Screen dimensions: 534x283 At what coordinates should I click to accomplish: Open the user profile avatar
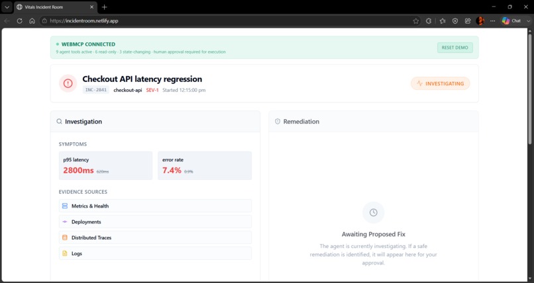(x=480, y=20)
